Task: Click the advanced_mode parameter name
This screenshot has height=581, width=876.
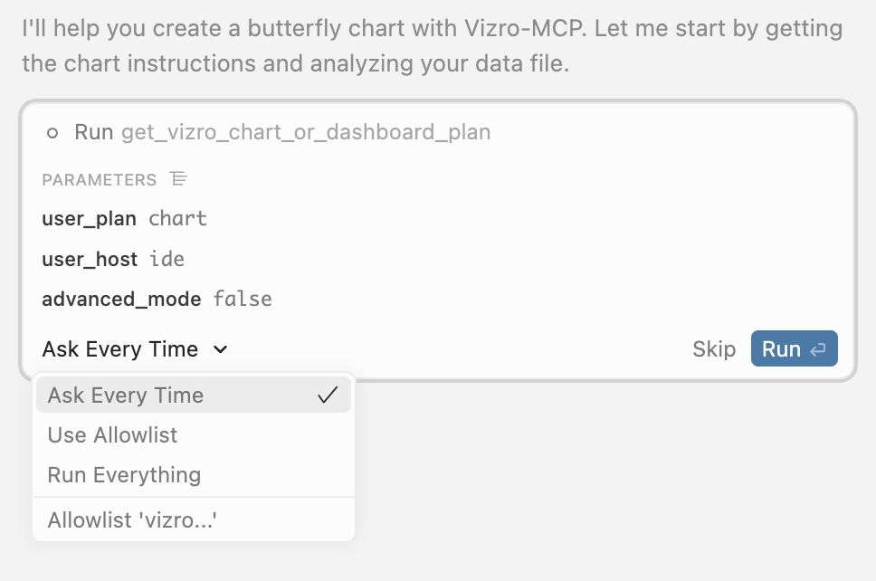Action: click(x=121, y=299)
